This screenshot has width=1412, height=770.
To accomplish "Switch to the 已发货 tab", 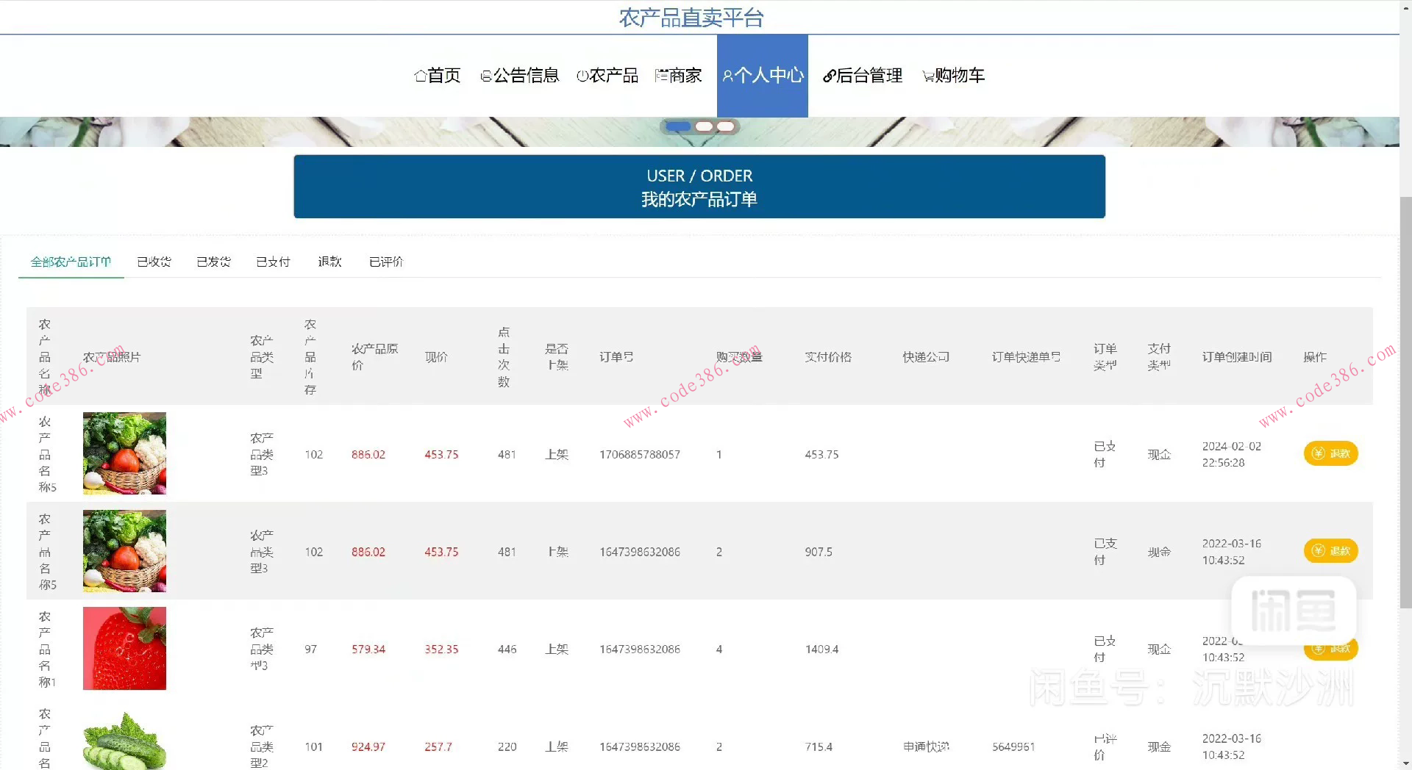I will 213,262.
